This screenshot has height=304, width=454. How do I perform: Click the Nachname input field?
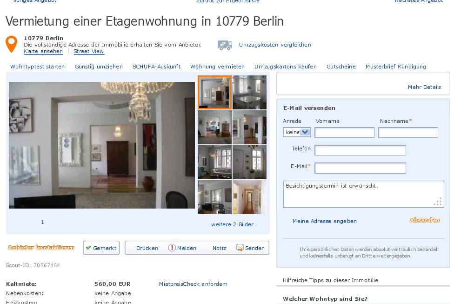[x=408, y=133]
